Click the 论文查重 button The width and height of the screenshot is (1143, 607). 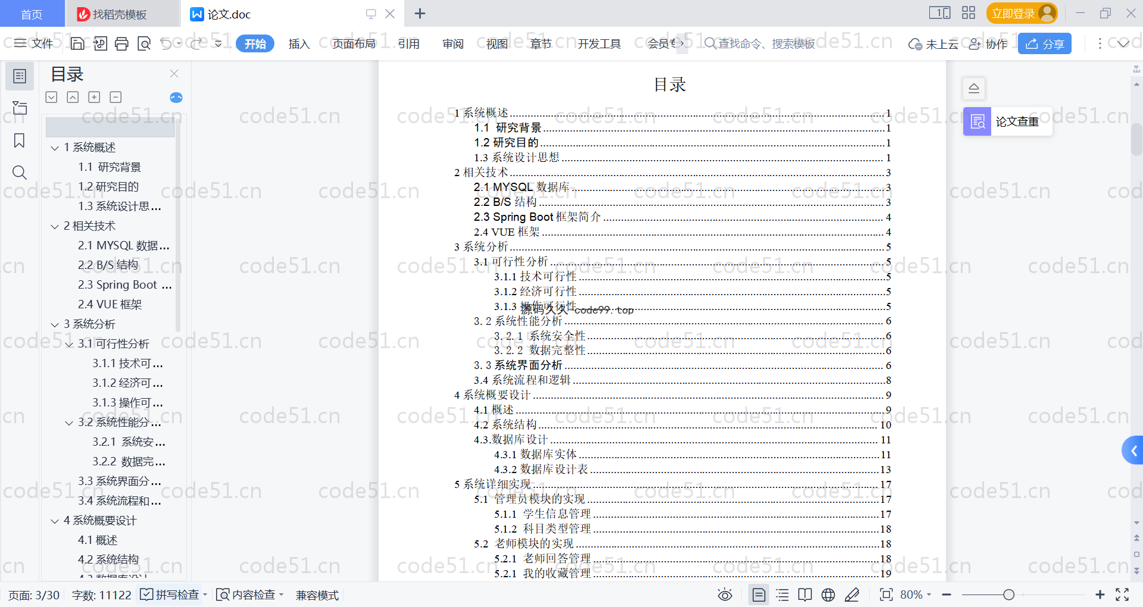1007,121
